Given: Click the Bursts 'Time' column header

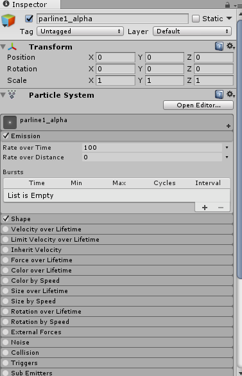Looking at the screenshot, I should pos(37,183).
